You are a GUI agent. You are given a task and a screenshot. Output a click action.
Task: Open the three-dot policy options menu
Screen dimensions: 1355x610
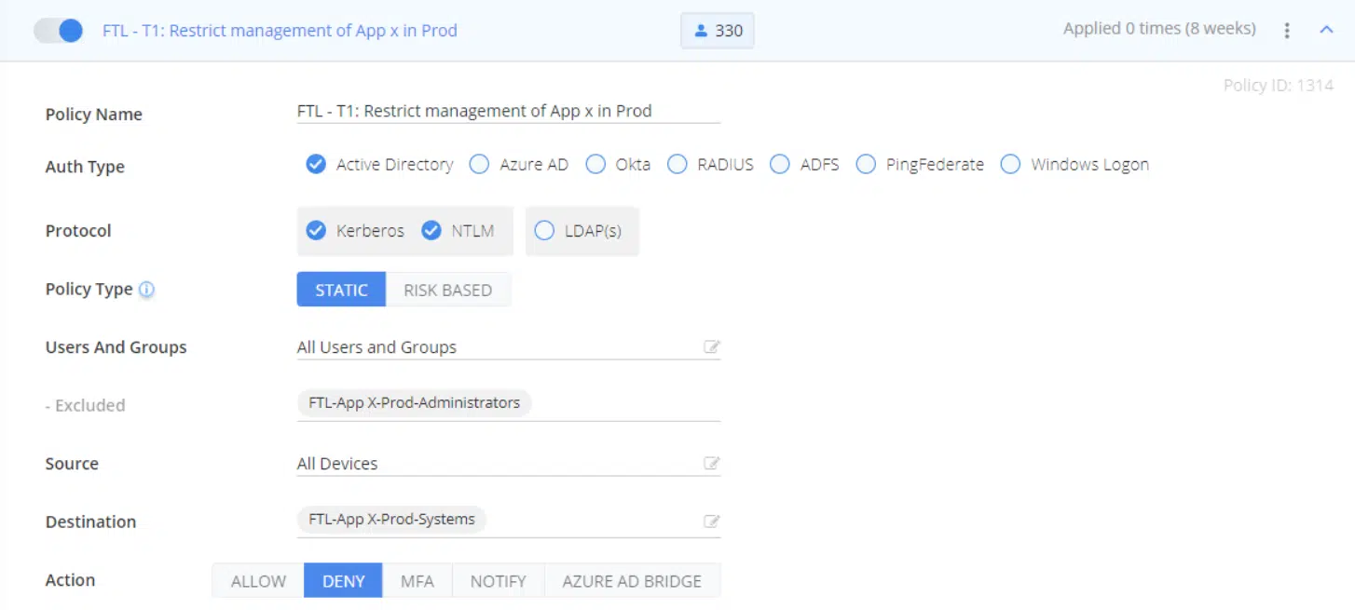[1287, 30]
